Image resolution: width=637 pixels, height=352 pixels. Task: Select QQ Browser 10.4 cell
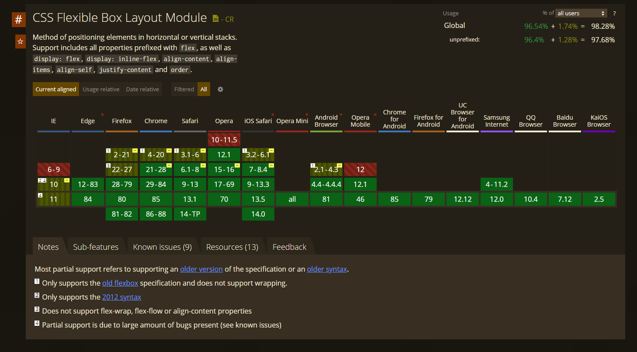tap(531, 199)
